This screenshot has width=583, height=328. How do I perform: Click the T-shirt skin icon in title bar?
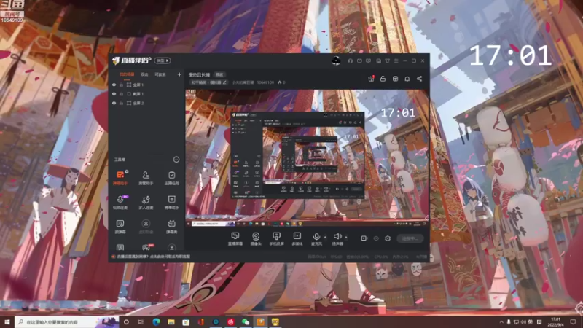[388, 60]
